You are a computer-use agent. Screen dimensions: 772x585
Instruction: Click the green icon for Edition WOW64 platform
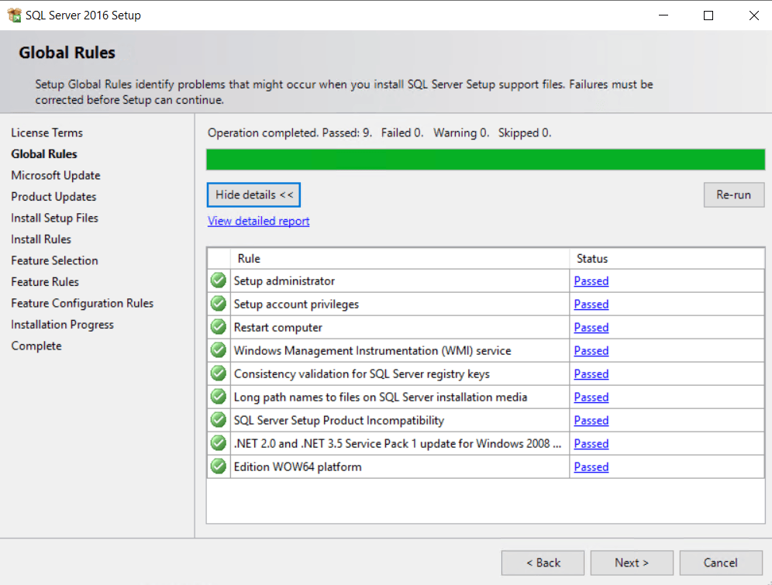[x=218, y=466]
